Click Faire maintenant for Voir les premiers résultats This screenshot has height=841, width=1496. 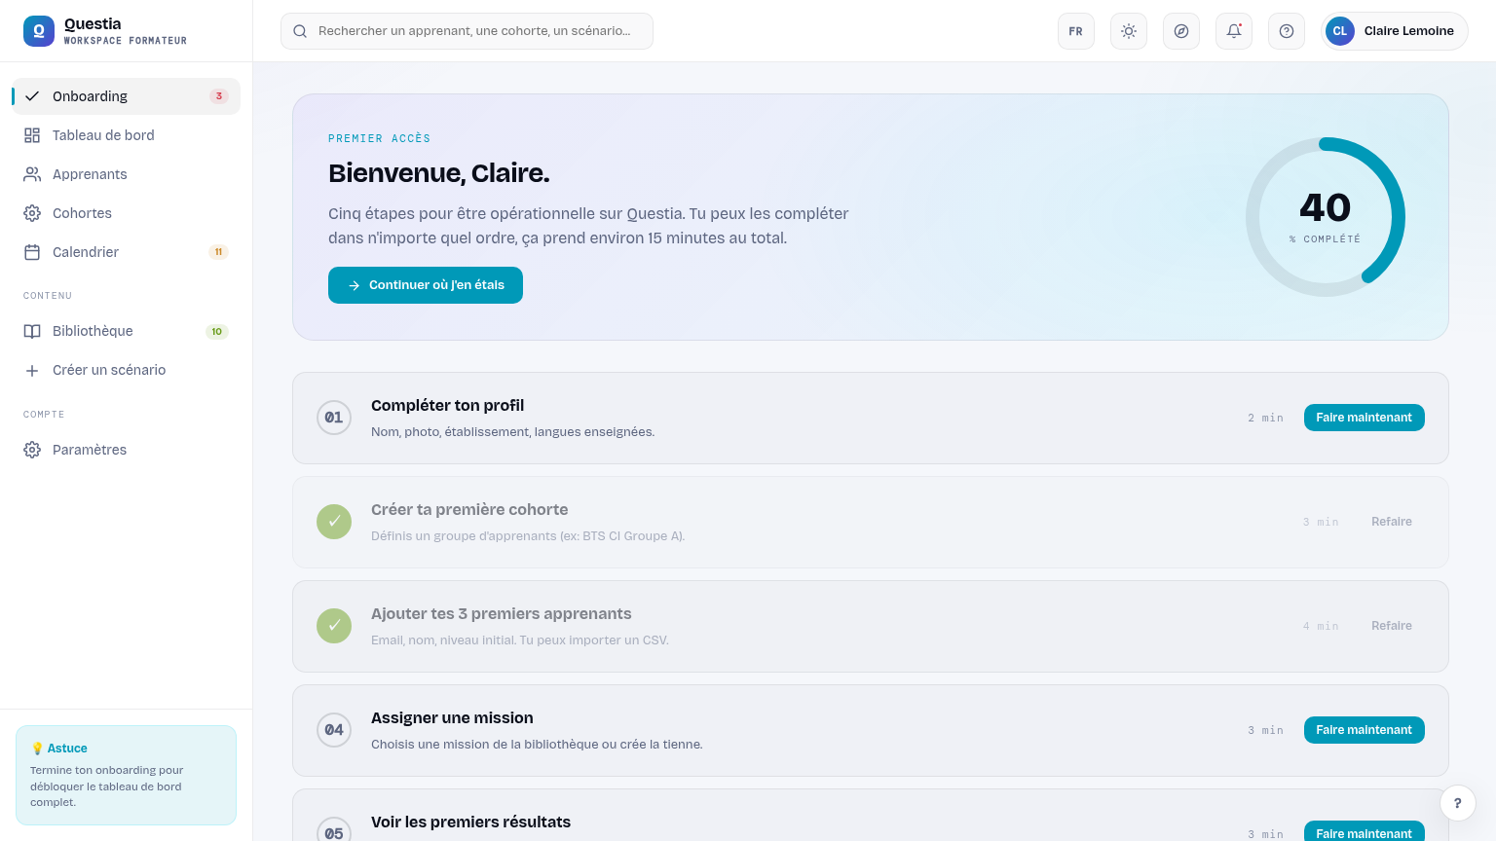[x=1365, y=832]
